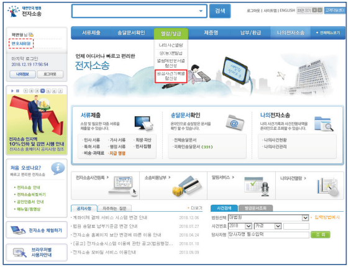351x267 pixels.
Task: Choose 나의사건열람 from dropdown submenu
Action: [171, 45]
